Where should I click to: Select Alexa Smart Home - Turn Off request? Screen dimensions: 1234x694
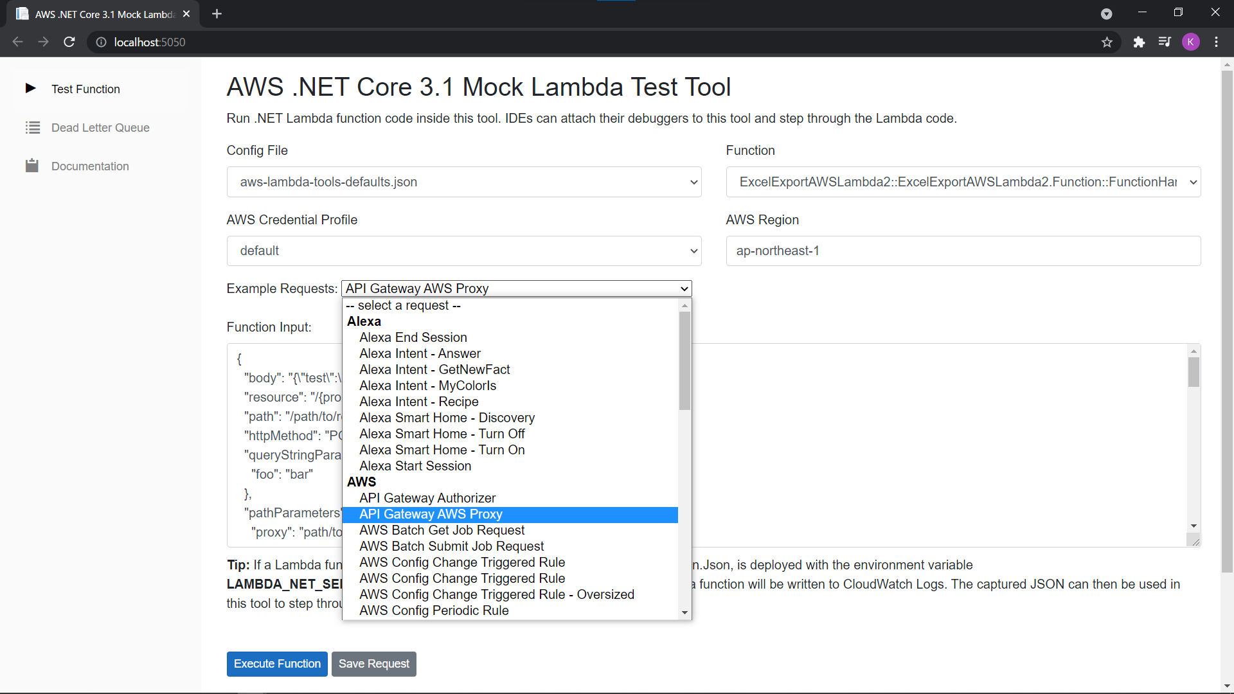[x=510, y=434]
